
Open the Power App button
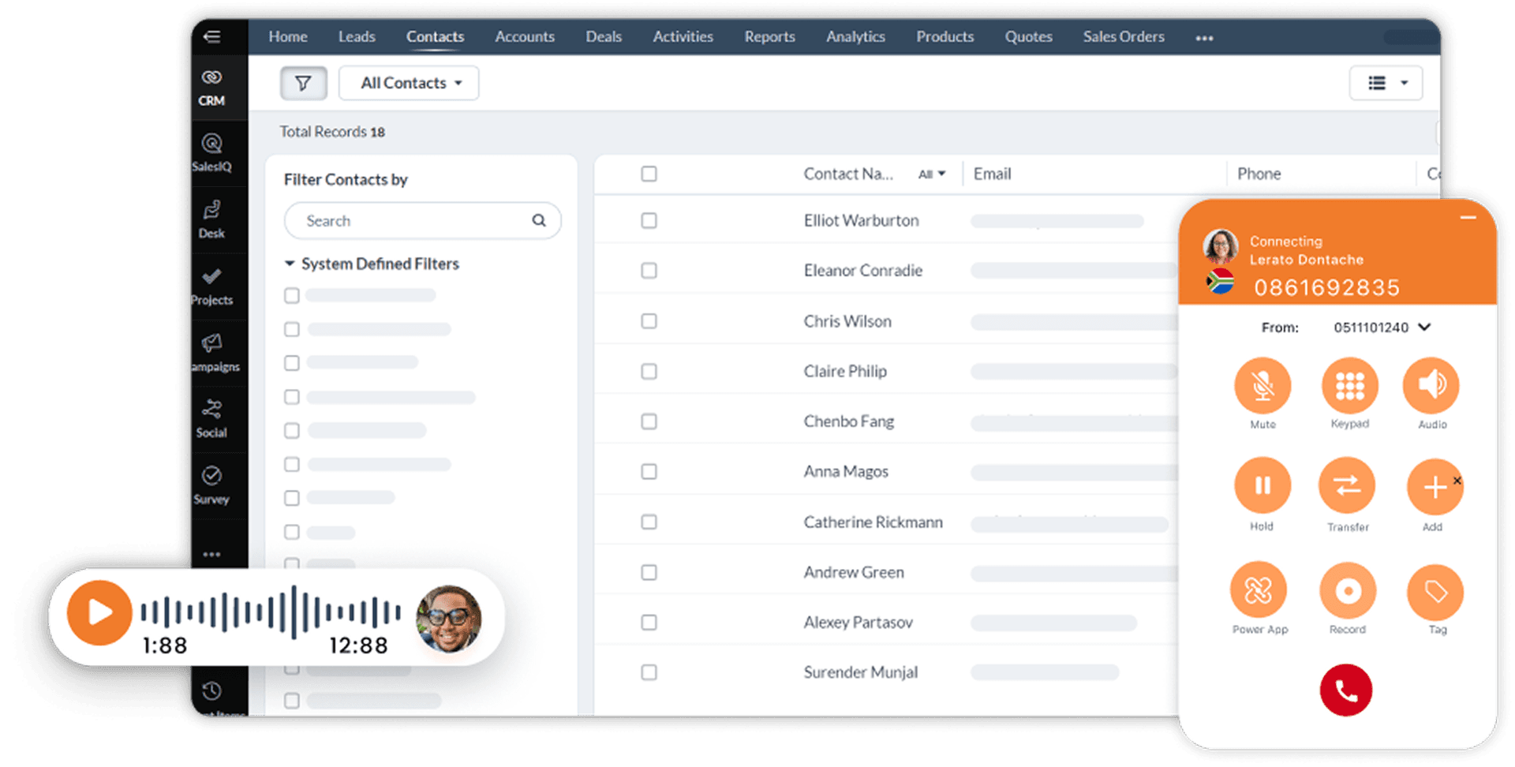(1259, 590)
